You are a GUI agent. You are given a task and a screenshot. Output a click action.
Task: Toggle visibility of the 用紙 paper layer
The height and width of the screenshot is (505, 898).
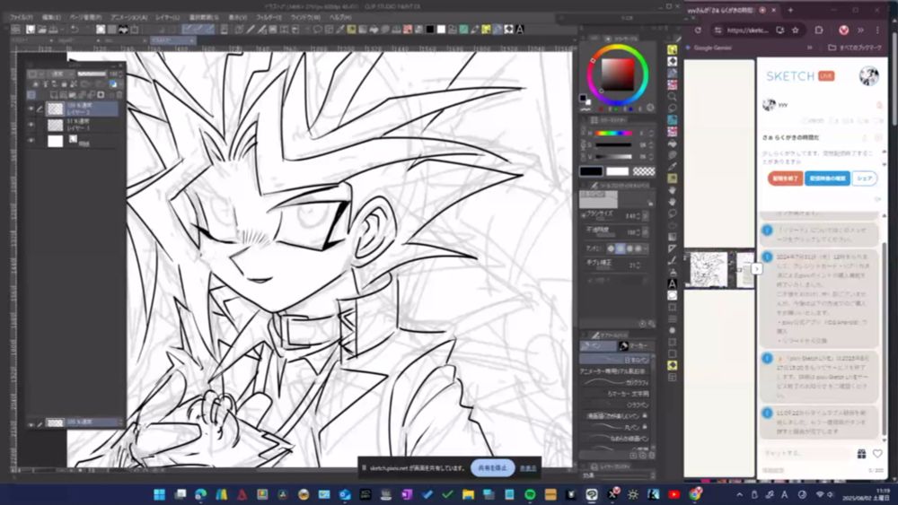31,140
